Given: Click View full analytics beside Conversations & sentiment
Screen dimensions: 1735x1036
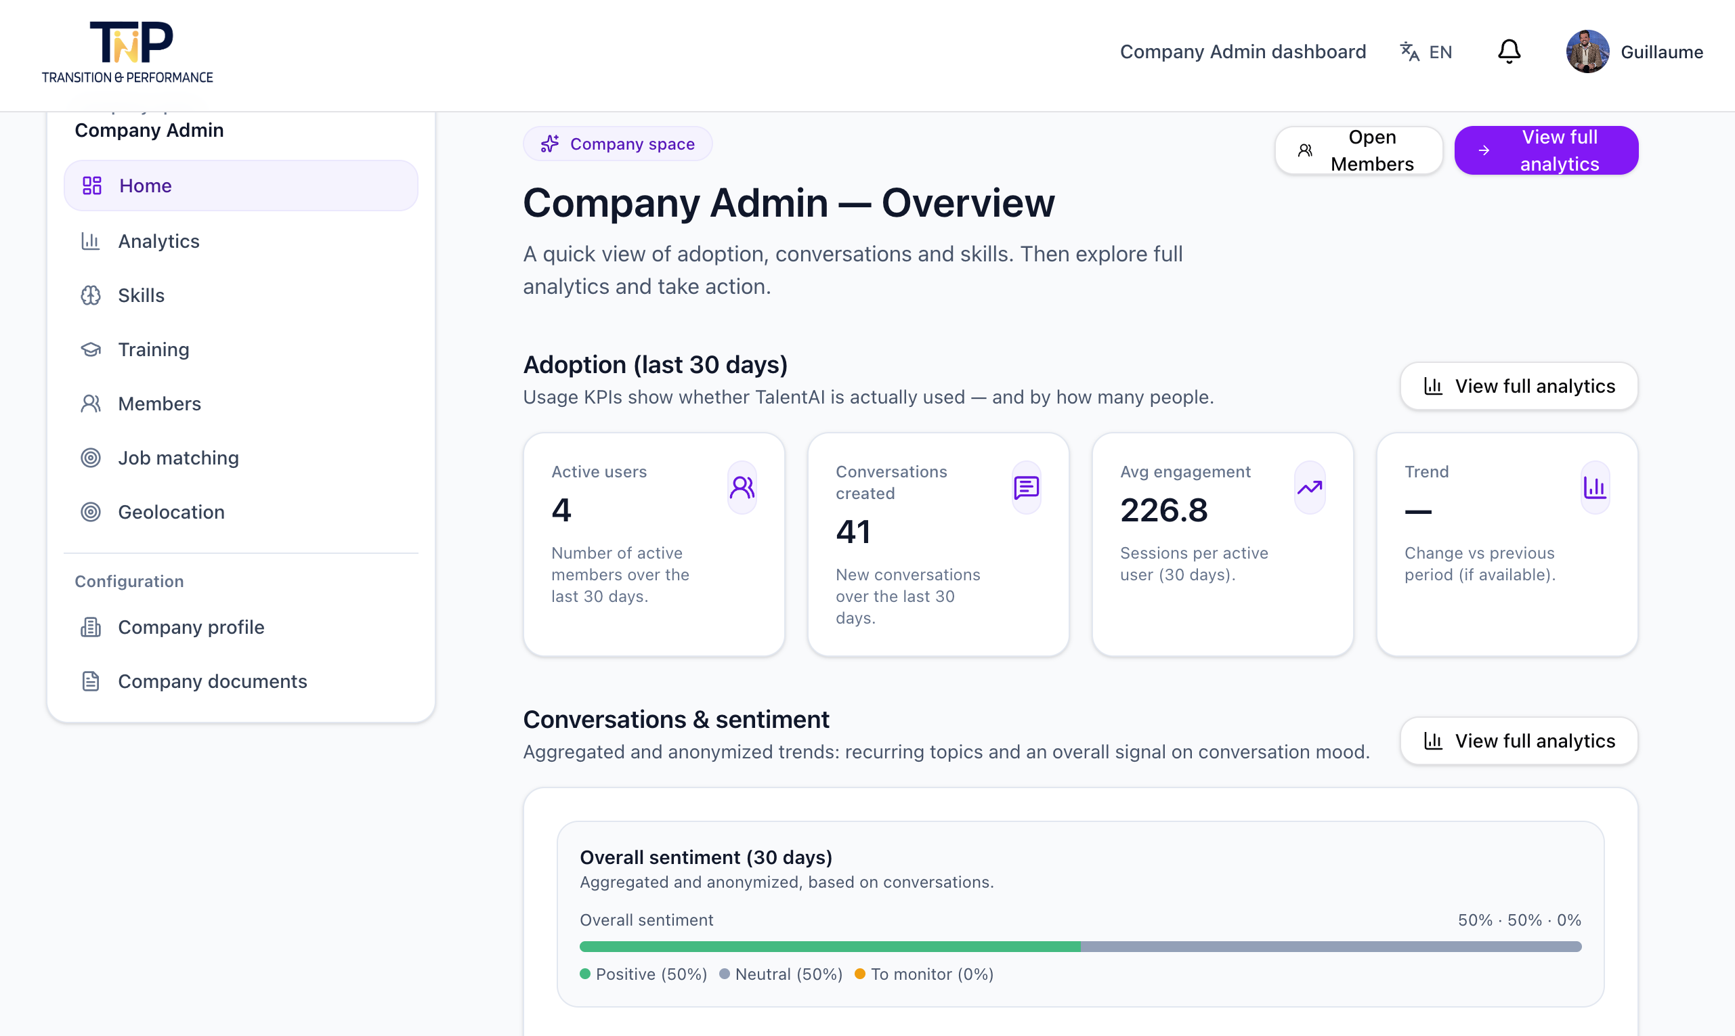Looking at the screenshot, I should pyautogui.click(x=1518, y=741).
